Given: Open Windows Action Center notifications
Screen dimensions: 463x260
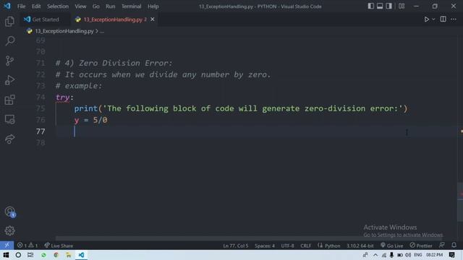Looking at the screenshot, I should pyautogui.click(x=451, y=255).
